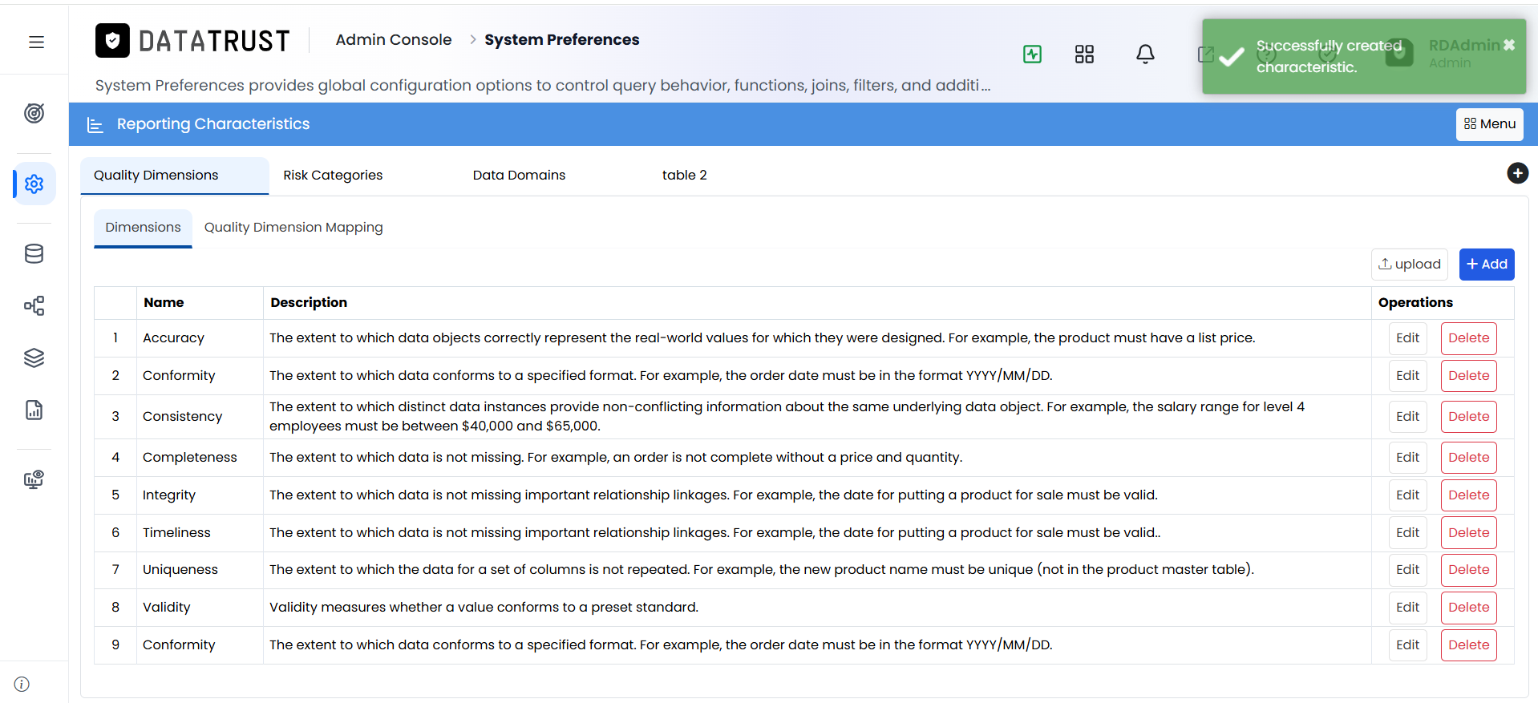Switch to Quality Dimension Mapping tab

click(293, 228)
